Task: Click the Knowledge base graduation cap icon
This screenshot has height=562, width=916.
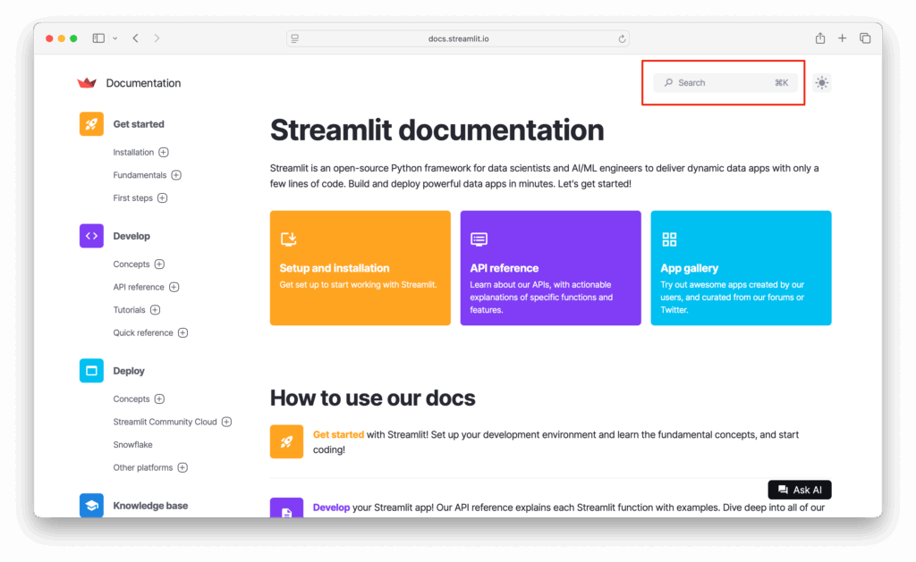Action: coord(91,506)
